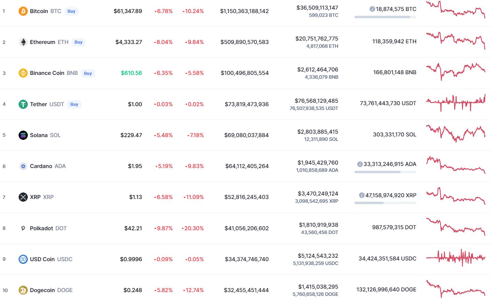Image resolution: width=491 pixels, height=300 pixels.
Task: Open the Polkadot coin page link
Action: [x=41, y=228]
